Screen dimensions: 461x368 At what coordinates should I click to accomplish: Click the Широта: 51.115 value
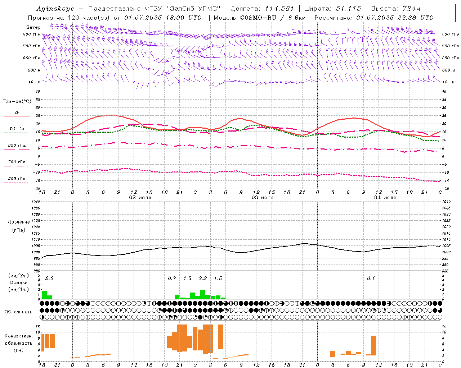(x=332, y=9)
